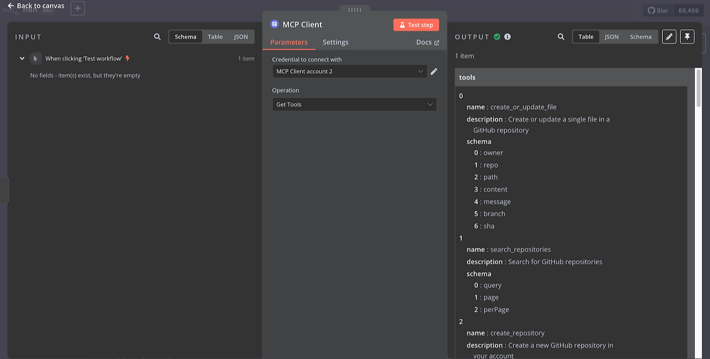710x359 pixels.
Task: Click the plus add button behind overlay
Action: 77,8
